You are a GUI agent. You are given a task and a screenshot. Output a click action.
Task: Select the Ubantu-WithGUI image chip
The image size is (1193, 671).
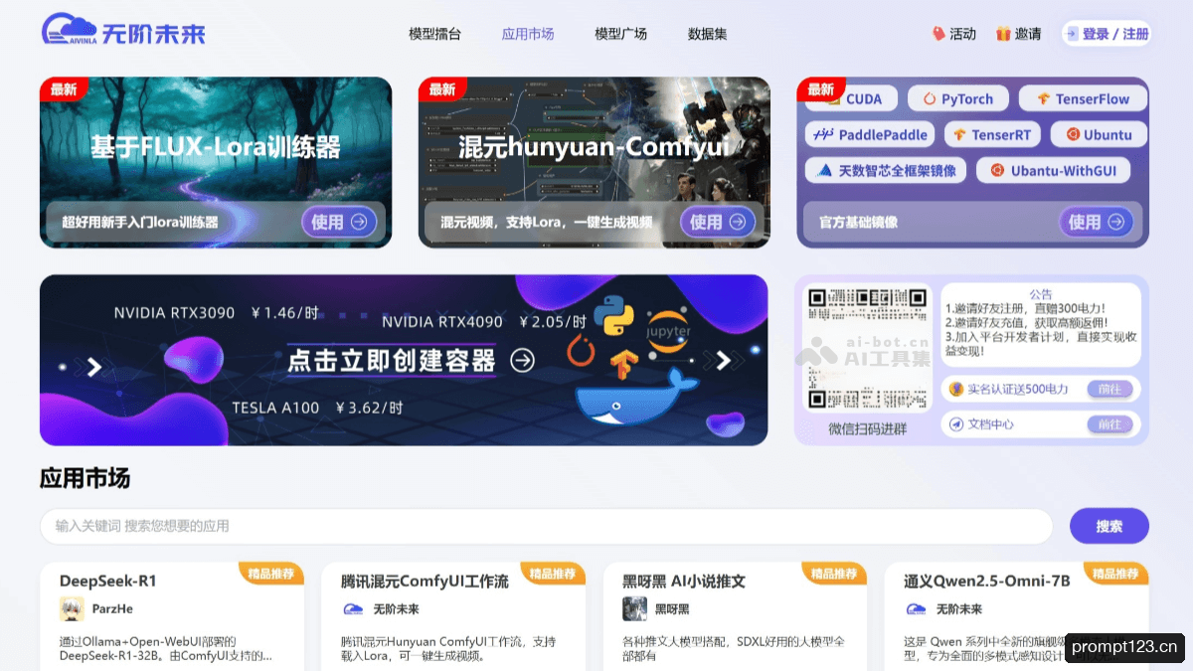(1054, 170)
